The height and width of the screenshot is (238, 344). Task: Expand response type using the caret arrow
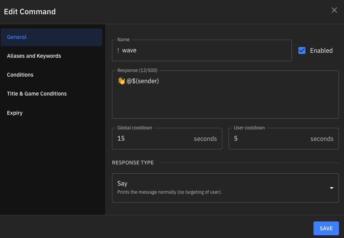click(x=331, y=188)
